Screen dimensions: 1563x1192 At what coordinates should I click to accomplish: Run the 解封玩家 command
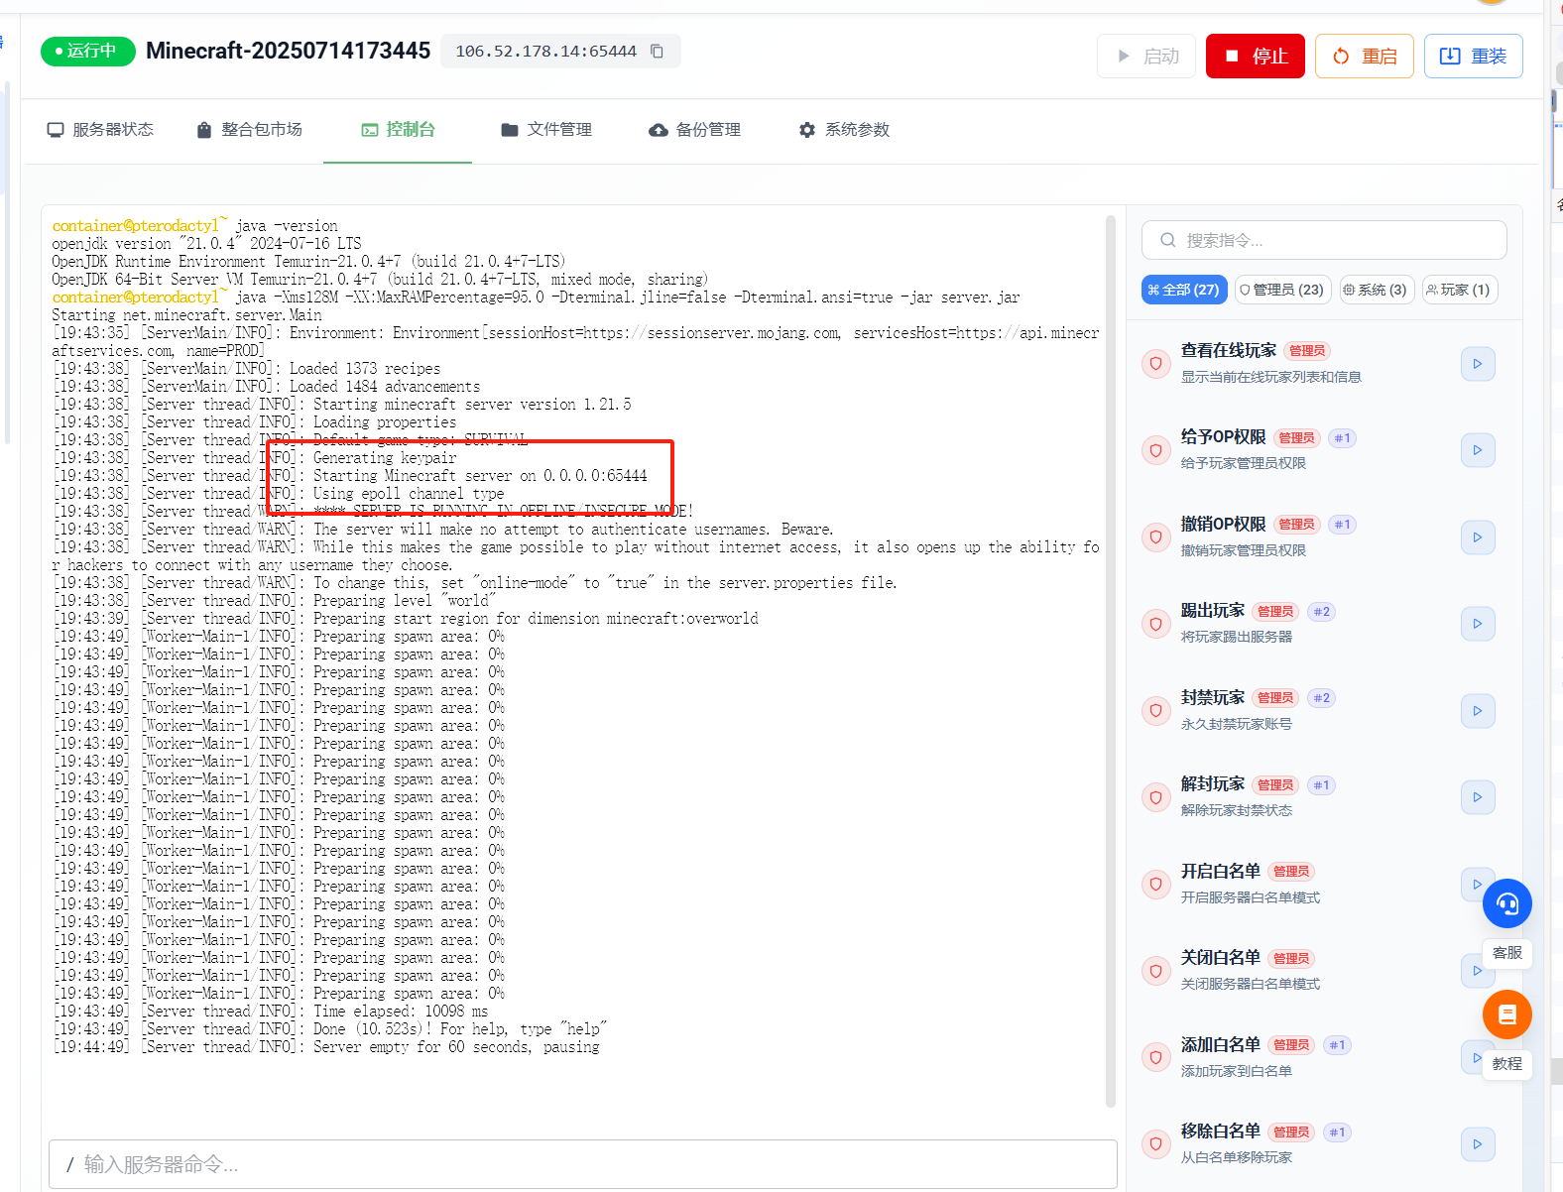pyautogui.click(x=1478, y=797)
